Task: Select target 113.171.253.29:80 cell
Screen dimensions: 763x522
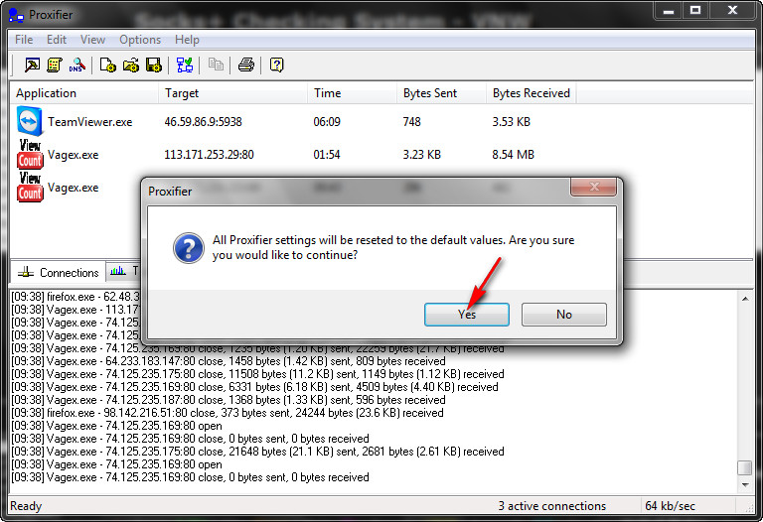Action: click(209, 155)
